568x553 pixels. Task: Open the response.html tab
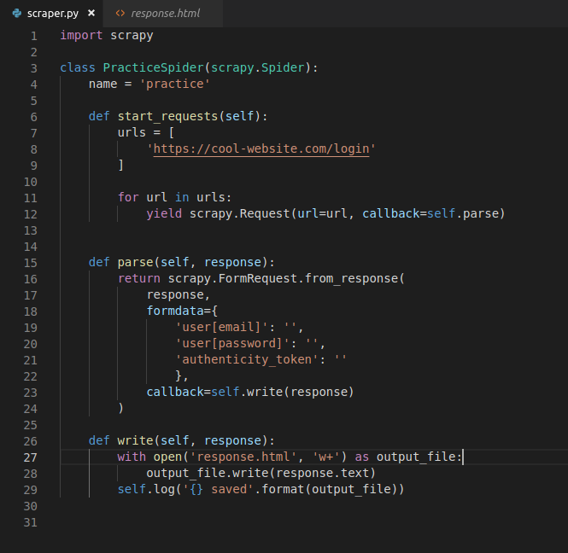[x=163, y=14]
